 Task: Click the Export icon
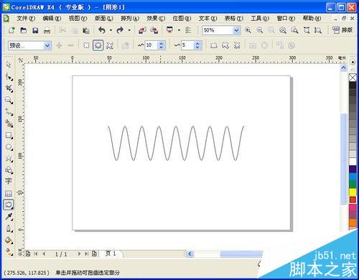(154, 30)
